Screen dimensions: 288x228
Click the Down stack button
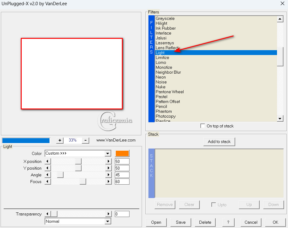click(x=273, y=205)
